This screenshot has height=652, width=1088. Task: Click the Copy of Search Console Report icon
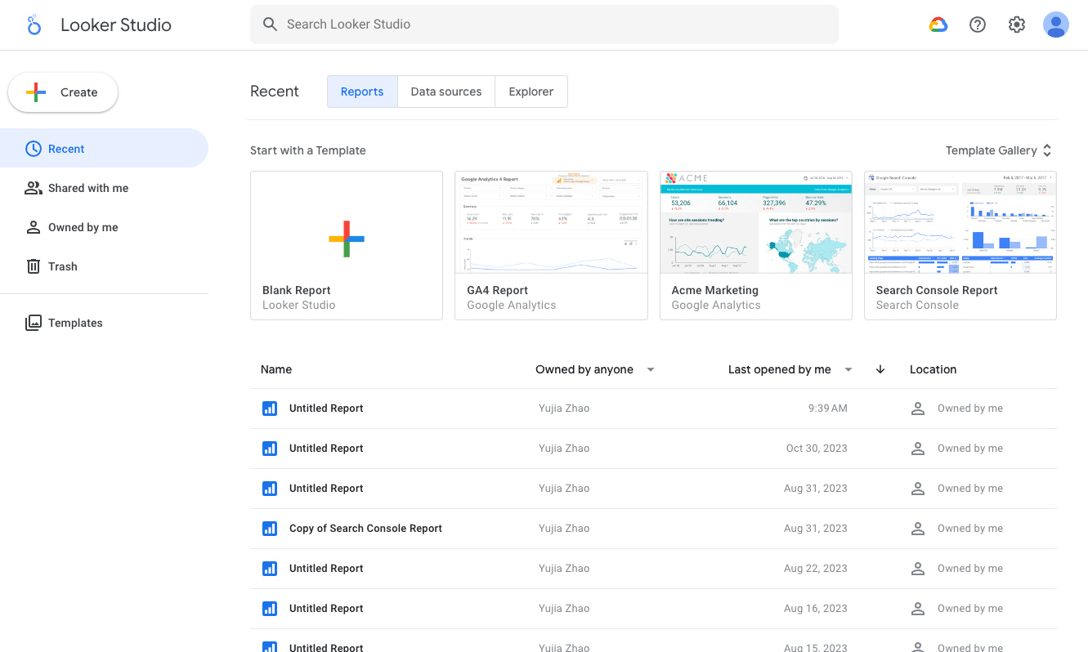(x=270, y=529)
